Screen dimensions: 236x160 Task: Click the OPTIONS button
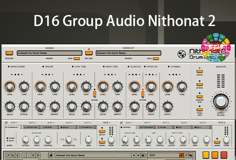point(9,53)
